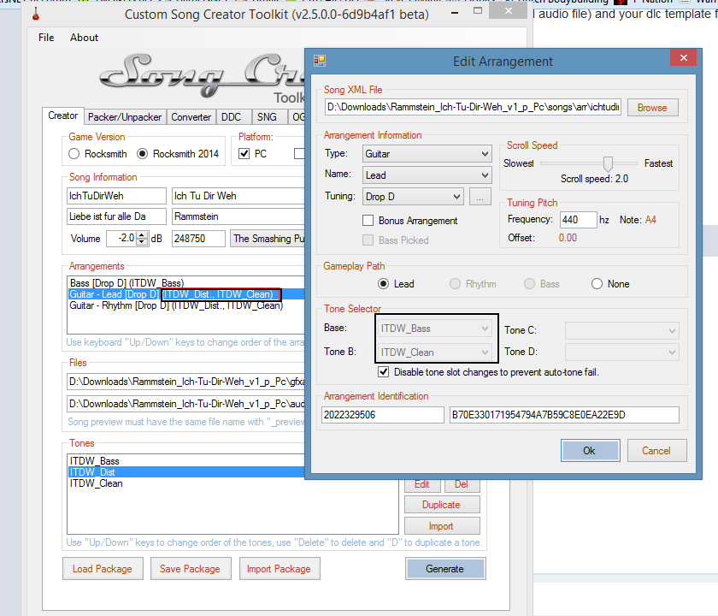The image size is (718, 616).
Task: Click the IchTuDirWeh DLC name field
Action: click(x=116, y=196)
